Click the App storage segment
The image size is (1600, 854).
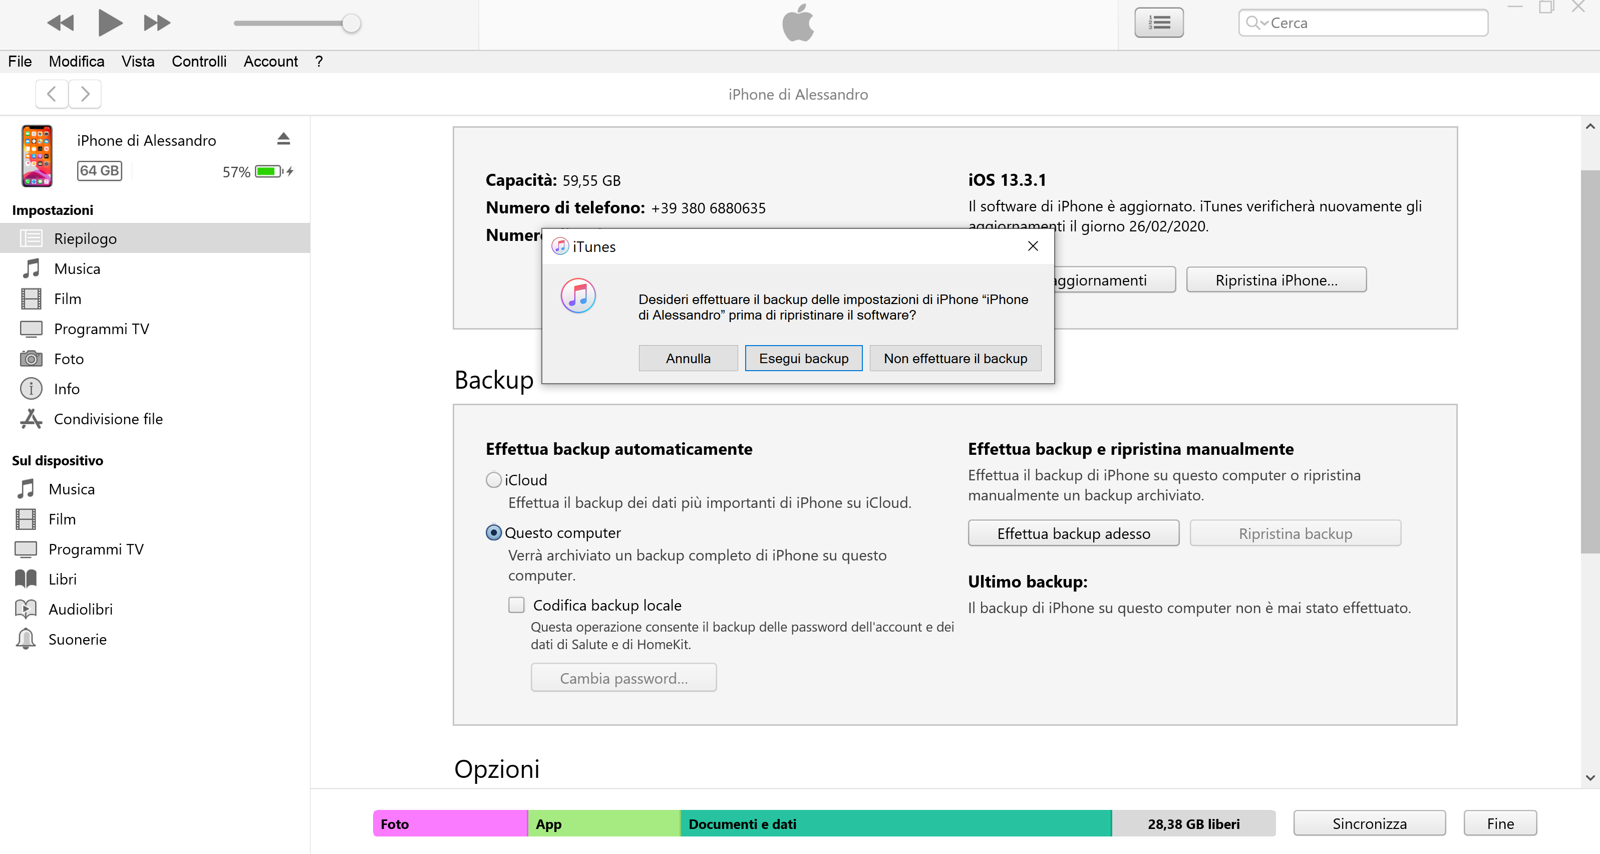click(x=604, y=823)
